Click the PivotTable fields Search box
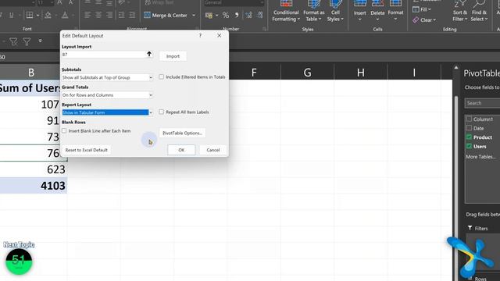The height and width of the screenshot is (281, 500). tap(483, 103)
